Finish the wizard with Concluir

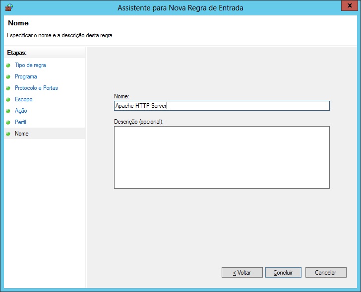click(283, 273)
